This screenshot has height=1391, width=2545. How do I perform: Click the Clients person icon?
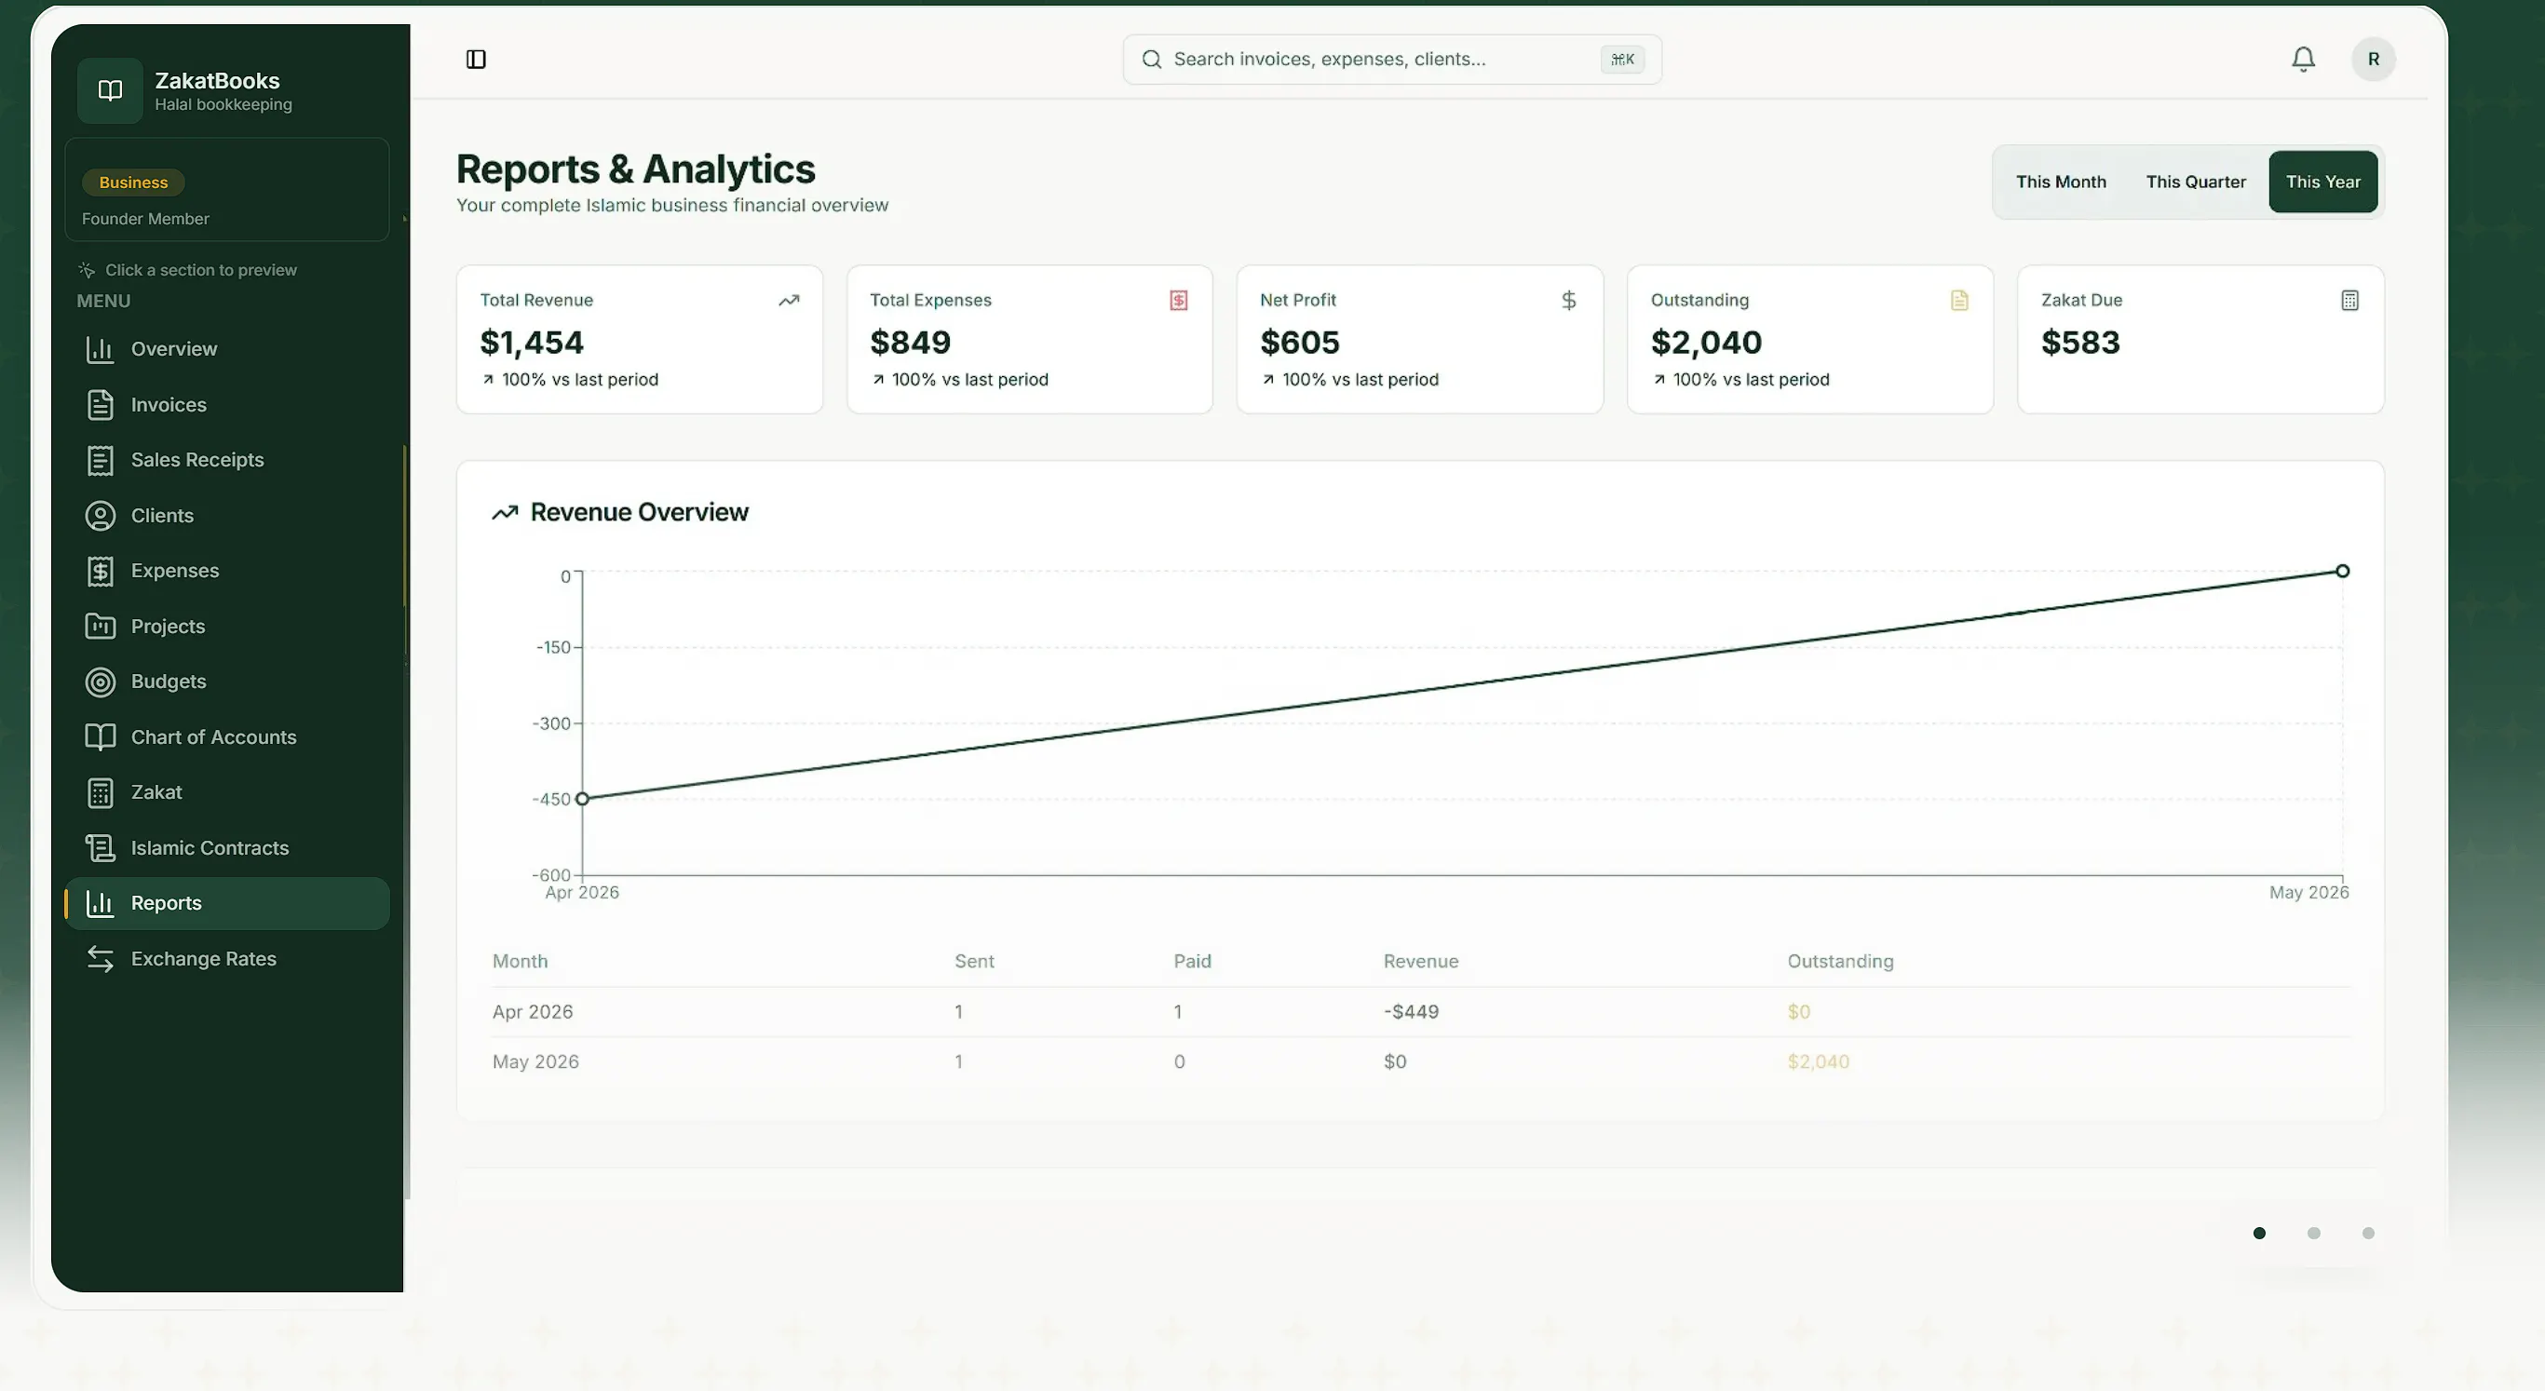(x=100, y=516)
